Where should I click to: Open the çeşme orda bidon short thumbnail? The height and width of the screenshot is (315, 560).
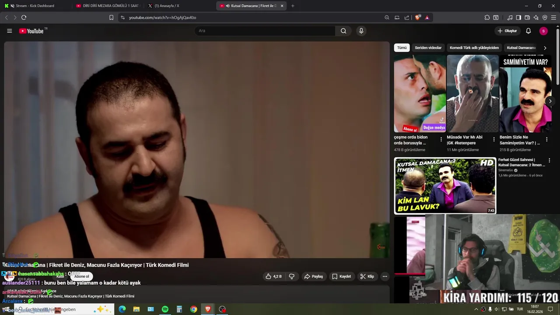[x=420, y=93]
